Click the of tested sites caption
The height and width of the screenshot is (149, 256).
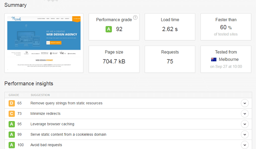pyautogui.click(x=226, y=34)
